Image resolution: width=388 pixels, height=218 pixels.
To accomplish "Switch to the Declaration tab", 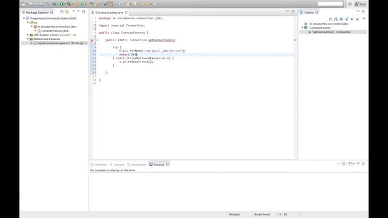I will (x=137, y=165).
